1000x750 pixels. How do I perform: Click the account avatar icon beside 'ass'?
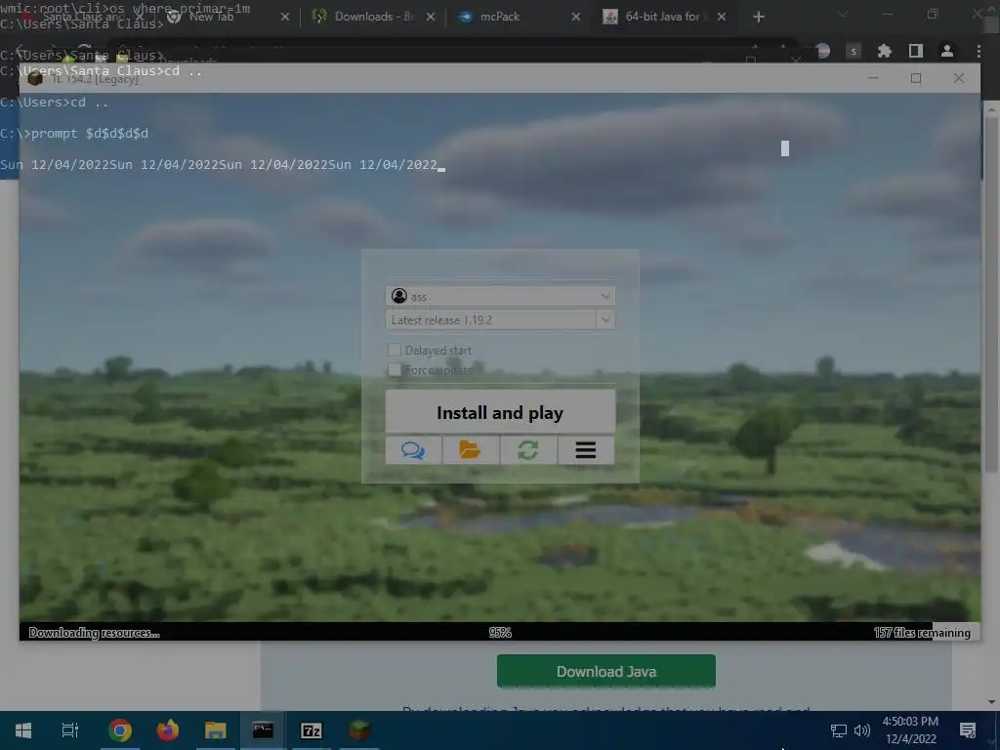pos(399,296)
